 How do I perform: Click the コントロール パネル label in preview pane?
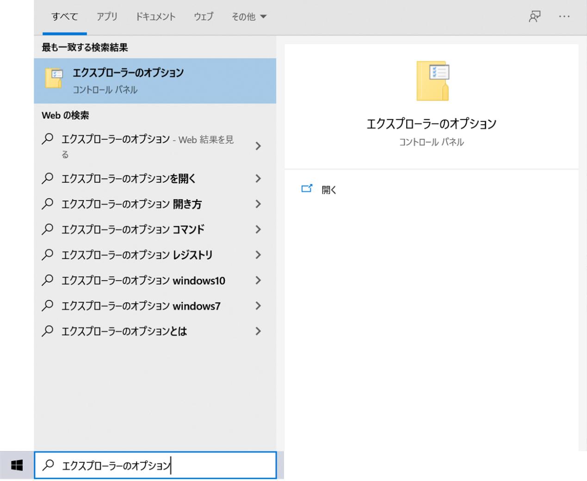click(431, 142)
